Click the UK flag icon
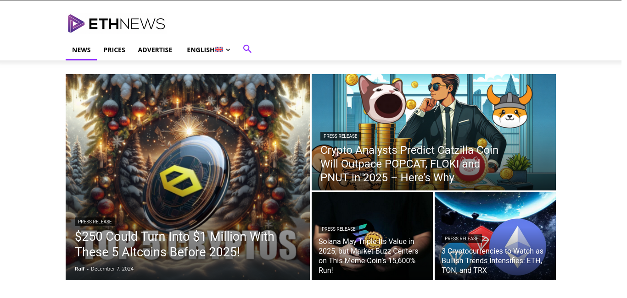The image size is (627, 298). (219, 49)
